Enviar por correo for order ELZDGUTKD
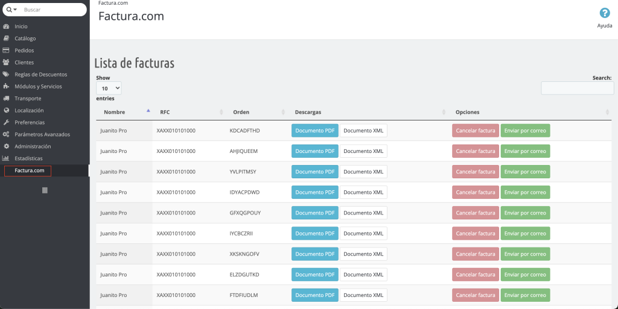This screenshot has width=618, height=309. (x=525, y=275)
